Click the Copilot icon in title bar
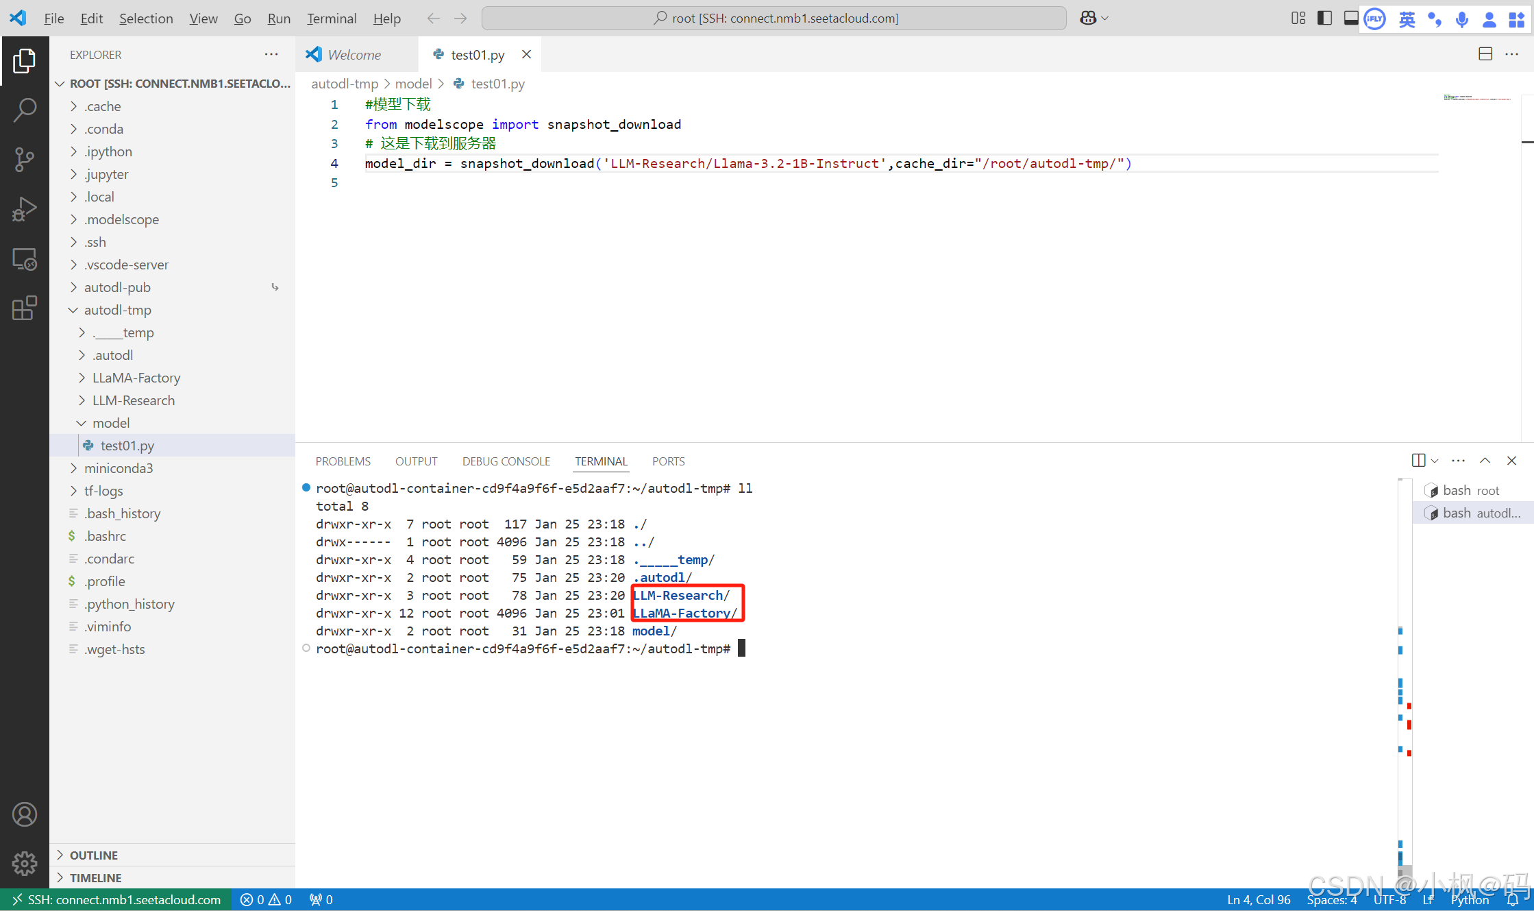Screen dimensions: 1534x911 click(1088, 18)
